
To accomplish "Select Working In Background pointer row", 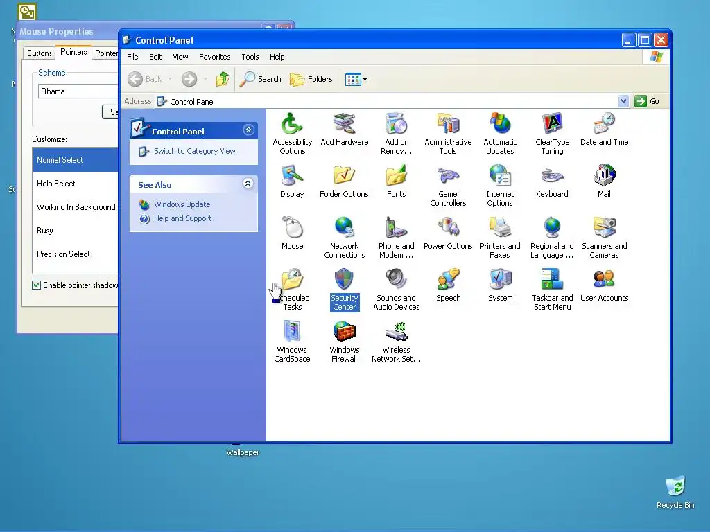I will (75, 206).
